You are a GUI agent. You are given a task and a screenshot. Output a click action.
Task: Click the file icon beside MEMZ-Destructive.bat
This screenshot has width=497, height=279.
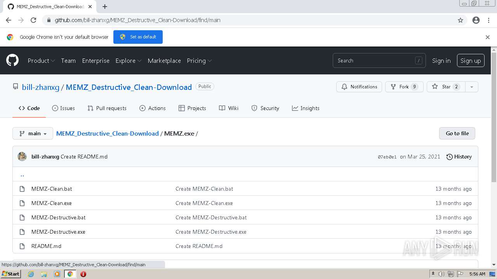pos(22,217)
